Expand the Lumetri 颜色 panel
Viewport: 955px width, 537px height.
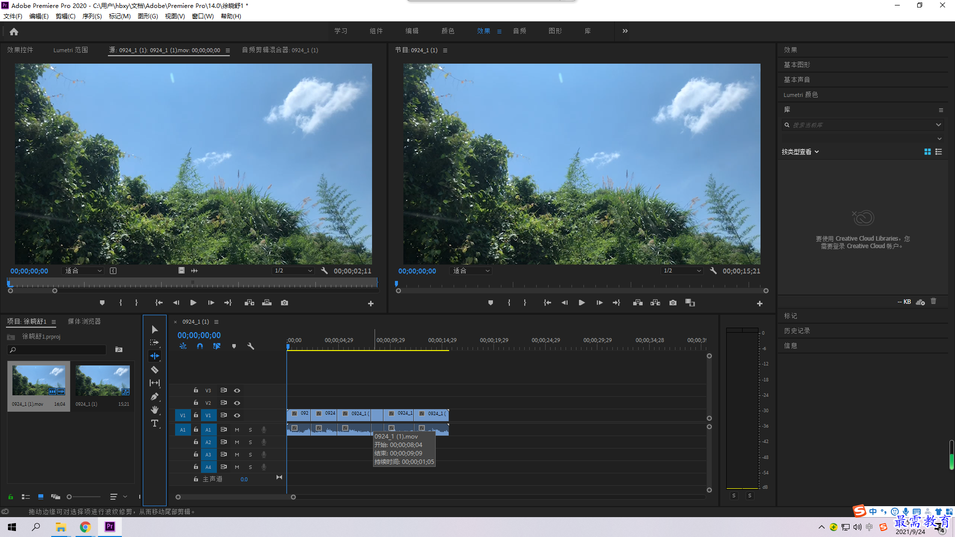click(801, 94)
